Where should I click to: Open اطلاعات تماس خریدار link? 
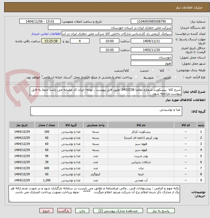(x=46, y=34)
